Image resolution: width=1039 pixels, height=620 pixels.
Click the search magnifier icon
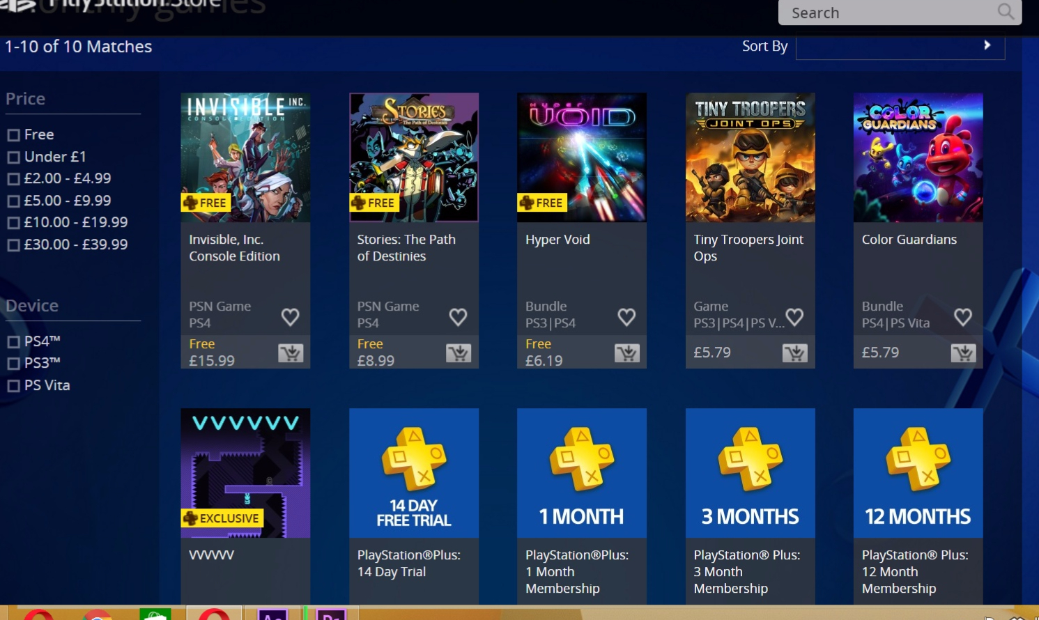click(1006, 12)
